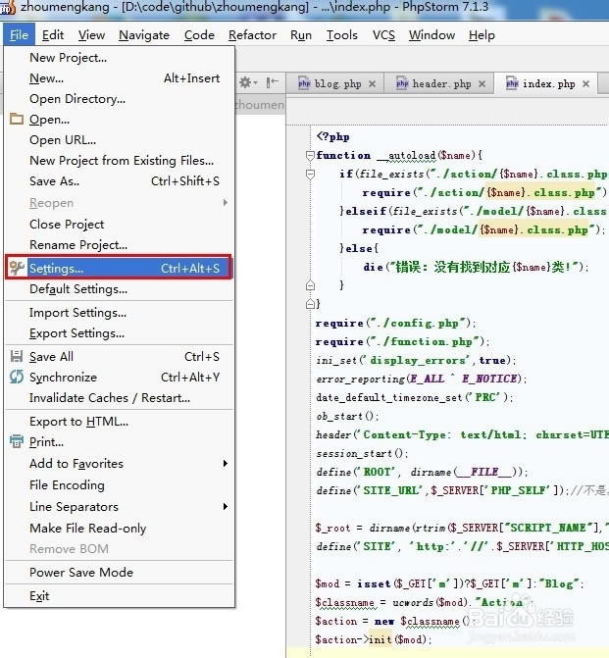
Task: Select Rename Project...
Action: [119, 244]
